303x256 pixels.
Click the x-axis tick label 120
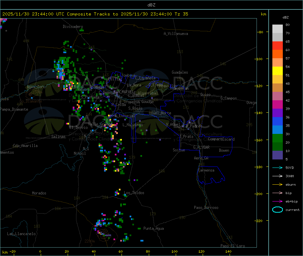click(201, 251)
